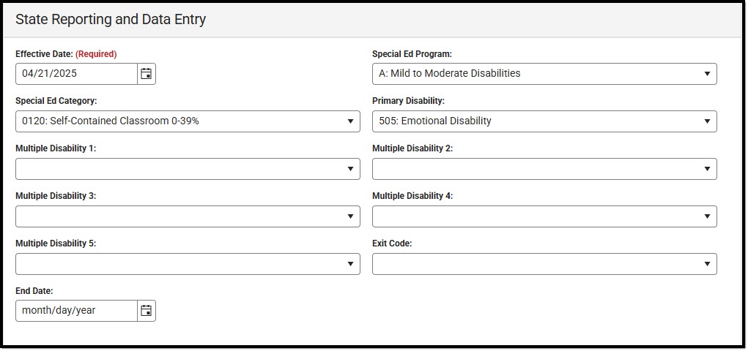Open the Primary Disability dropdown
The image size is (748, 351).
[544, 121]
